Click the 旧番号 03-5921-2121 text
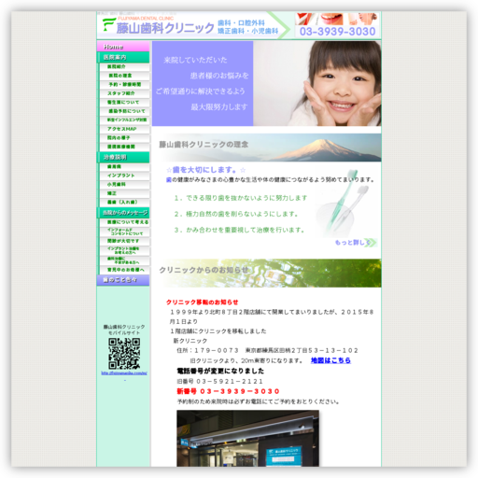The width and height of the screenshot is (478, 478). pyautogui.click(x=219, y=381)
